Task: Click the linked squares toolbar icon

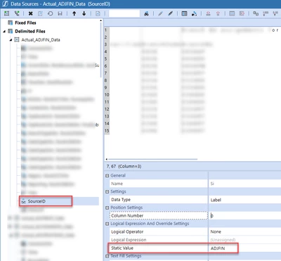Action: 256,13
